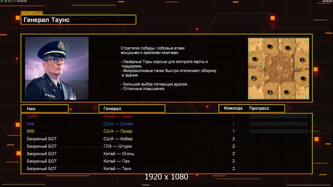Image resolution: width=333 pixels, height=187 pixels.
Task: Click the 00:00:00 timer at top right
Action: [x=327, y=1]
